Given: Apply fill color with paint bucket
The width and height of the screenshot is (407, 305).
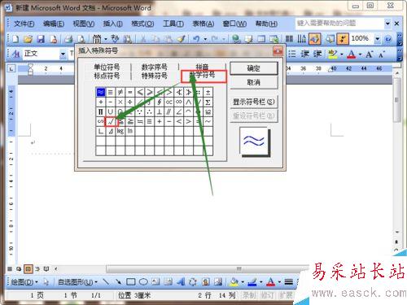Looking at the screenshot, I should coord(234,282).
